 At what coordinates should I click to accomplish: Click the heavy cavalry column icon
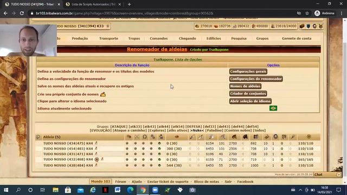pos(245,137)
